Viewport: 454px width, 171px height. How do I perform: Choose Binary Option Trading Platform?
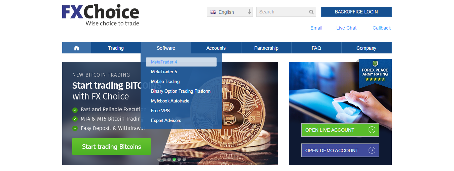point(181,91)
